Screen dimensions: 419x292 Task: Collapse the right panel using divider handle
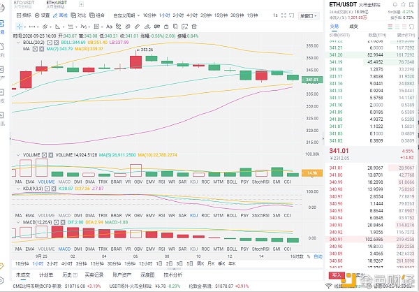[x=323, y=139]
